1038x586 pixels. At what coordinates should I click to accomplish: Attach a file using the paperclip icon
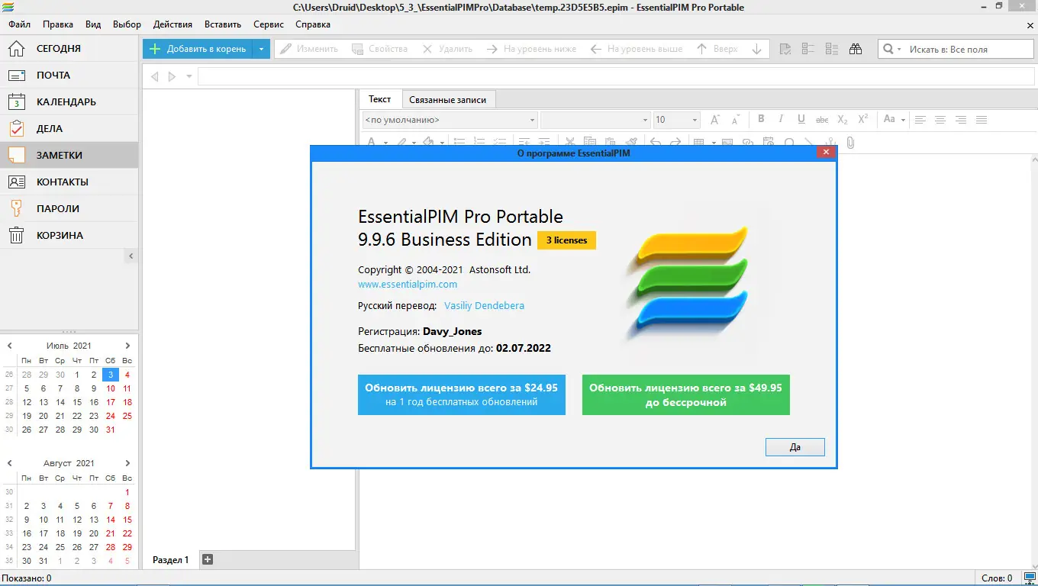(850, 142)
